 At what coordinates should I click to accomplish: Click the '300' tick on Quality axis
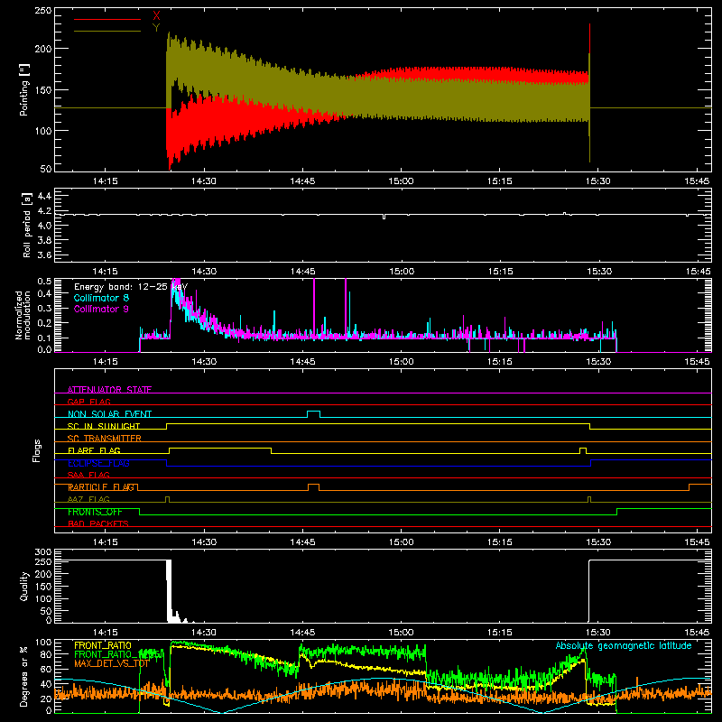pos(43,552)
